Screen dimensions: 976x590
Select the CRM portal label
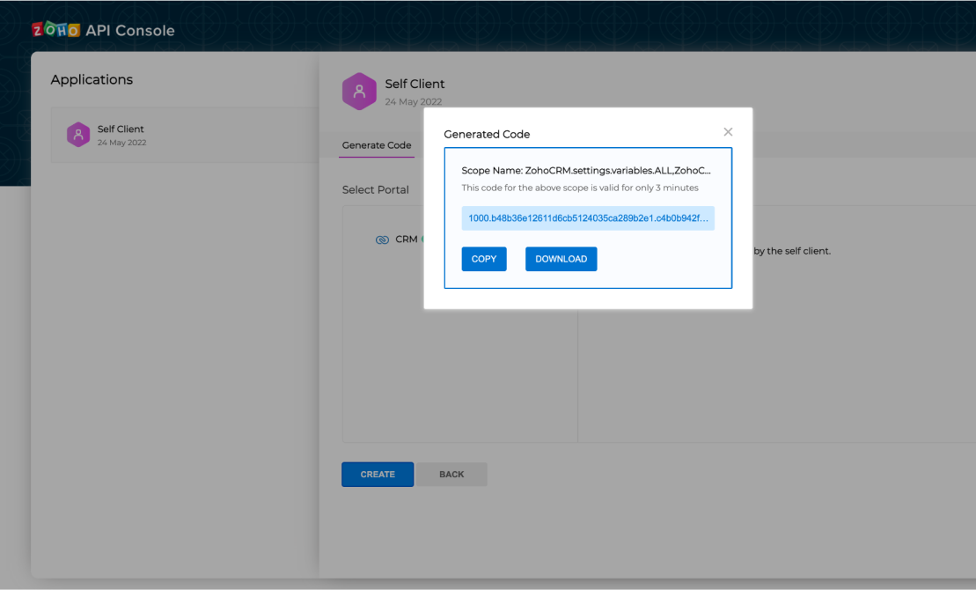click(x=407, y=240)
